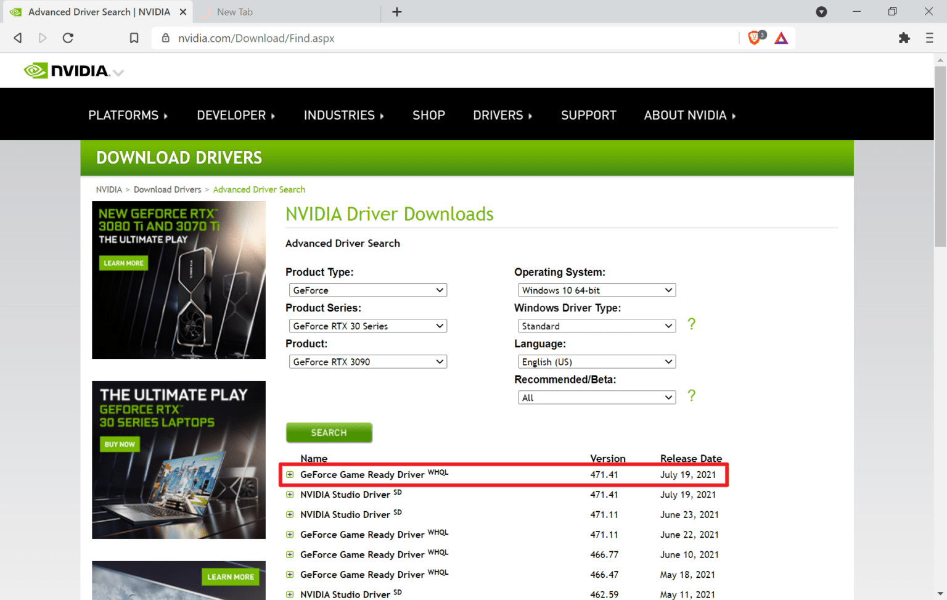The height and width of the screenshot is (600, 947).
Task: Open SUPPORT in navigation bar
Action: (x=588, y=115)
